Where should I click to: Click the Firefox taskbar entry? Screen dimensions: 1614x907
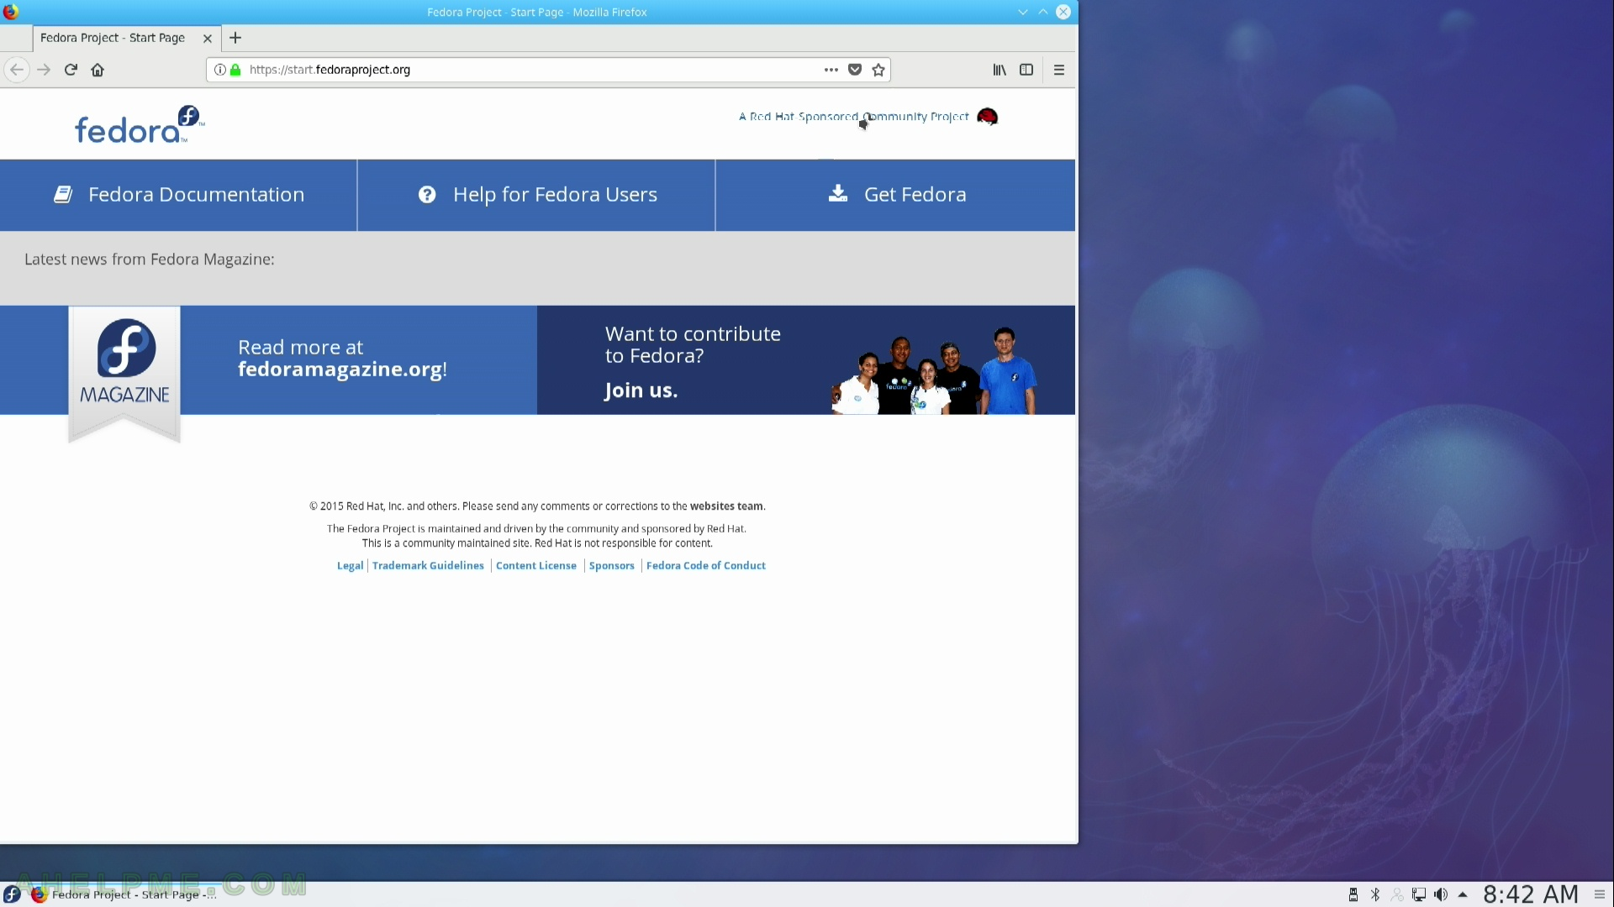pyautogui.click(x=124, y=894)
